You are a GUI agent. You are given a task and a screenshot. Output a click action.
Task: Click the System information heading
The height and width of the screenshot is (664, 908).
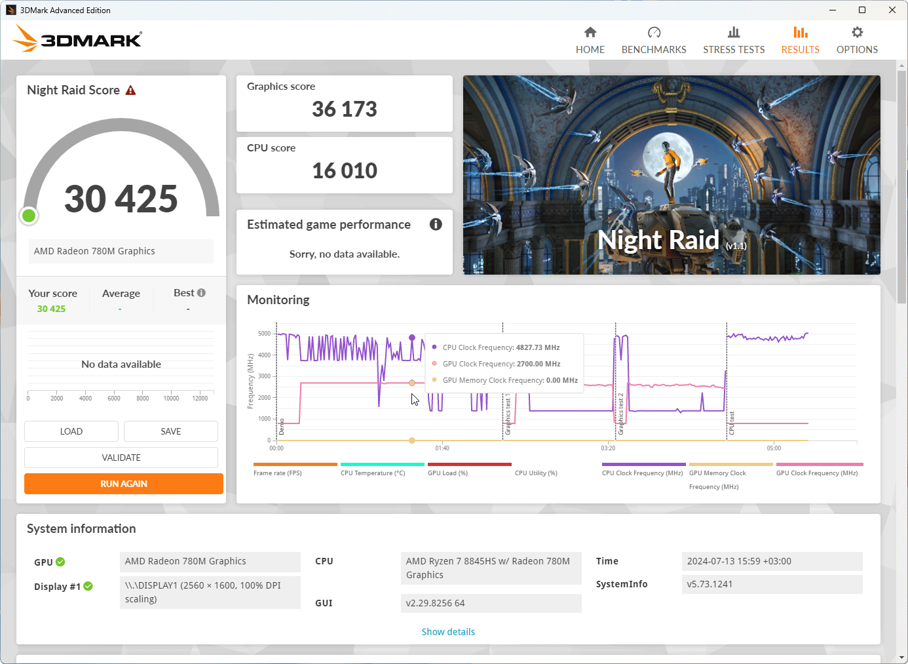point(81,529)
